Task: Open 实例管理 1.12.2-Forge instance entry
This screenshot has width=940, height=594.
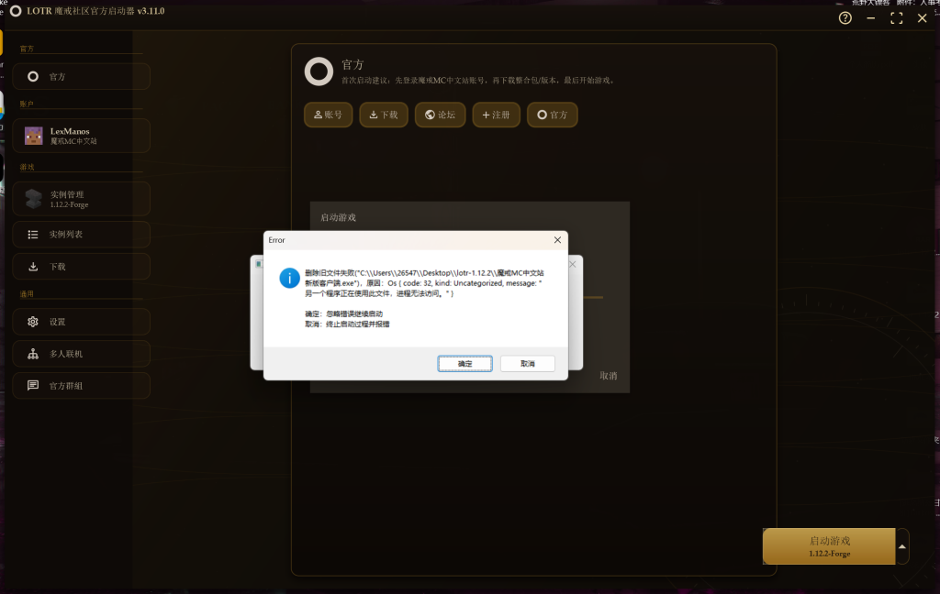Action: coord(81,199)
